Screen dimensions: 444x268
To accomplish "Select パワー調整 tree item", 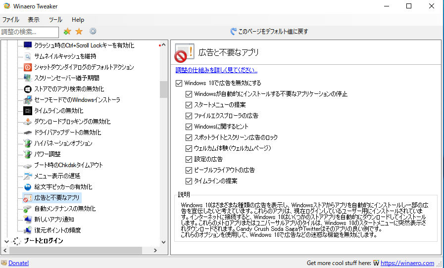I will pos(48,154).
